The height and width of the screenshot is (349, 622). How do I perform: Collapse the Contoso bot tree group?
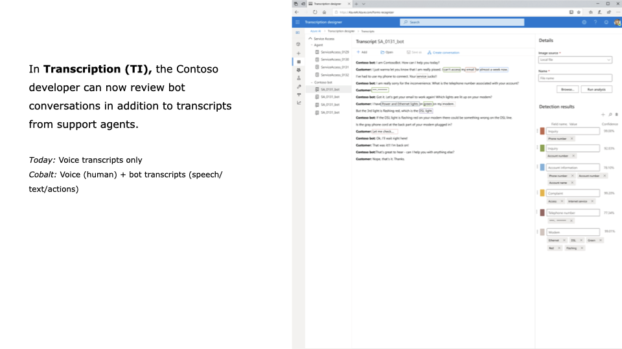pos(312,83)
